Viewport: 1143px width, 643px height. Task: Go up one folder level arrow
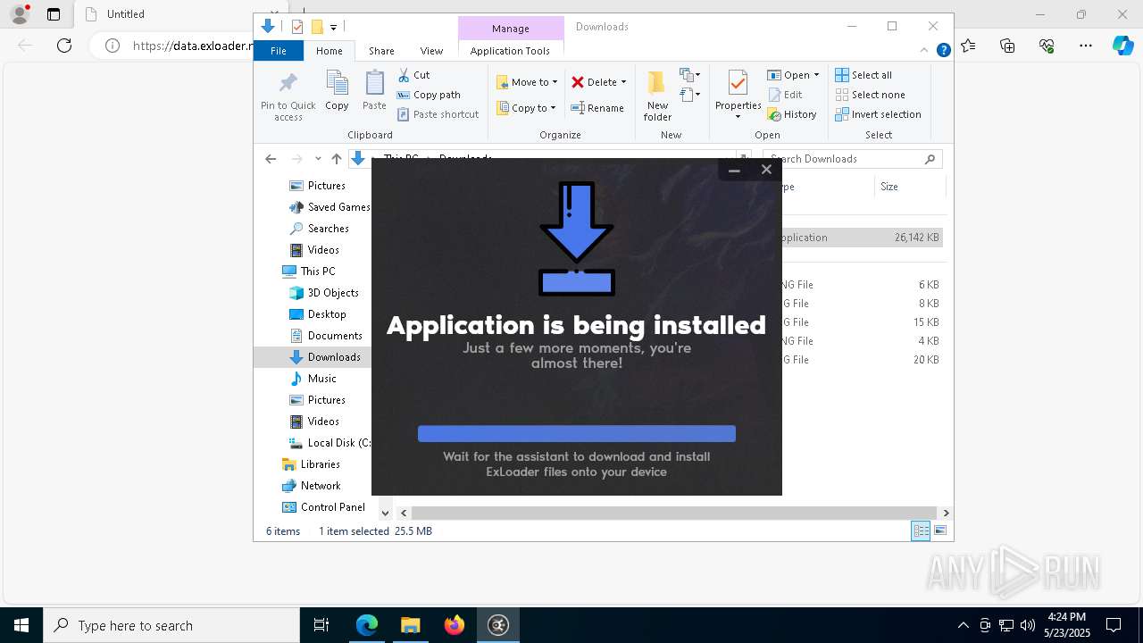[x=337, y=159]
